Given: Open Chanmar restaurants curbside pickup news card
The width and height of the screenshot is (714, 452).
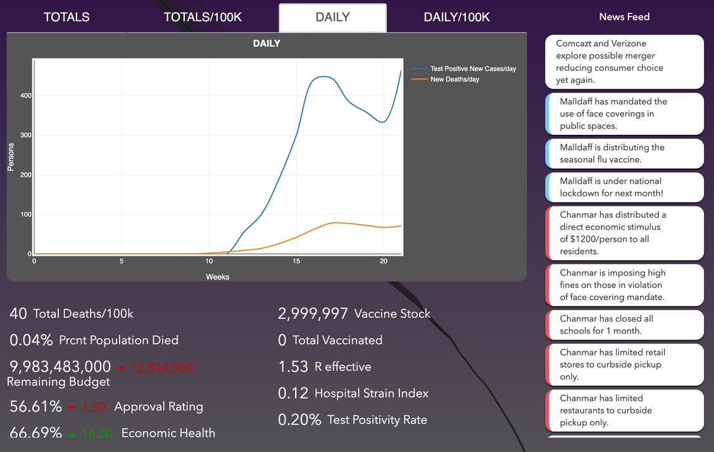Looking at the screenshot, I should click(624, 411).
